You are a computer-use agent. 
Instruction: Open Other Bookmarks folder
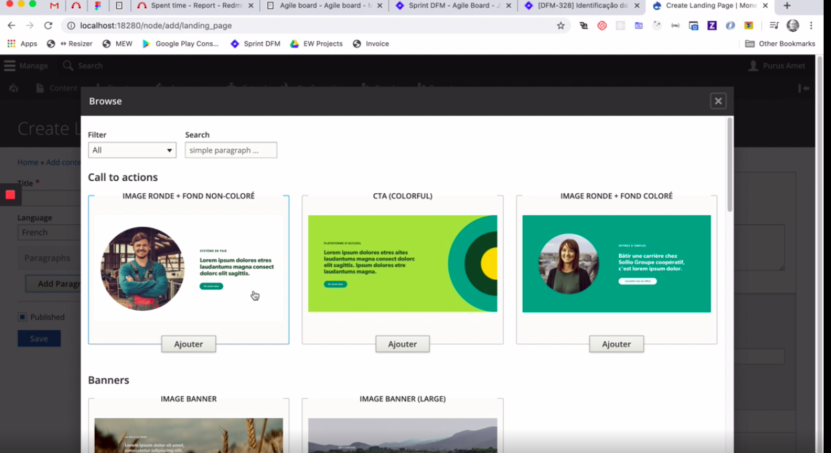[x=780, y=44]
